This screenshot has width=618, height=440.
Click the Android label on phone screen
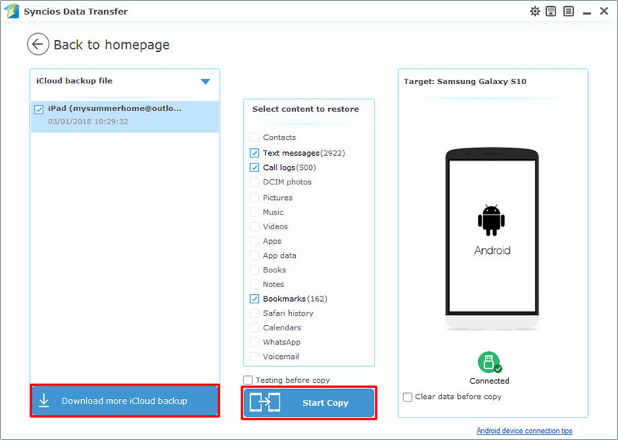click(x=492, y=251)
